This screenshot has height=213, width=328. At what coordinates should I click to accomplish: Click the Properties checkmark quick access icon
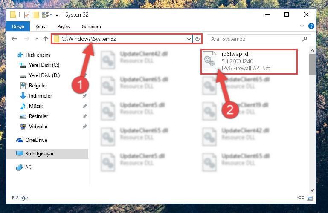click(27, 15)
